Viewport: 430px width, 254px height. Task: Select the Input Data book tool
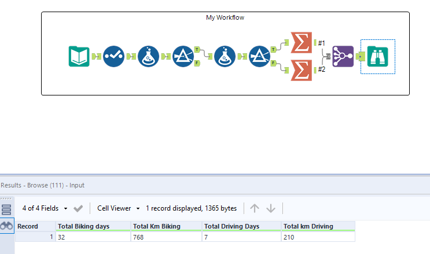(79, 56)
